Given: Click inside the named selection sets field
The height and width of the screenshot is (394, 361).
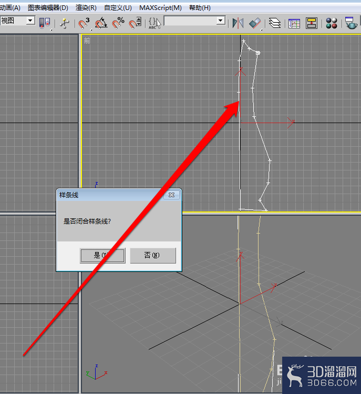Looking at the screenshot, I should click(190, 21).
